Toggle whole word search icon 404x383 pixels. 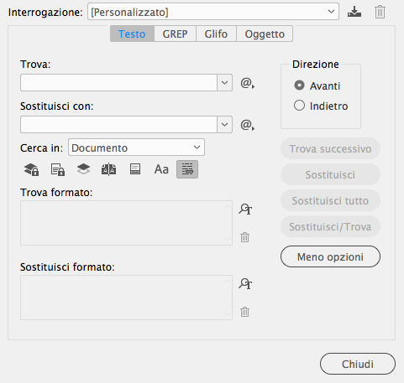tap(187, 169)
